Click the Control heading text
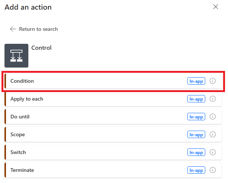The image size is (228, 183). [41, 48]
